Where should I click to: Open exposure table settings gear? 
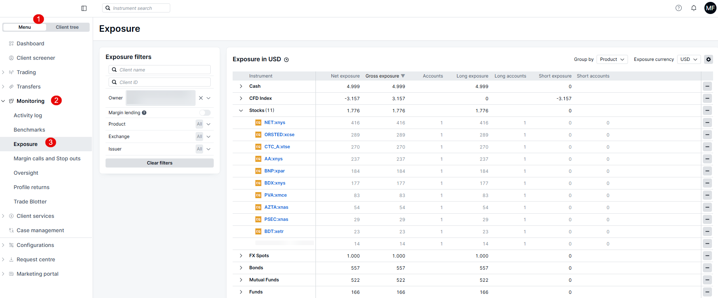pyautogui.click(x=709, y=59)
